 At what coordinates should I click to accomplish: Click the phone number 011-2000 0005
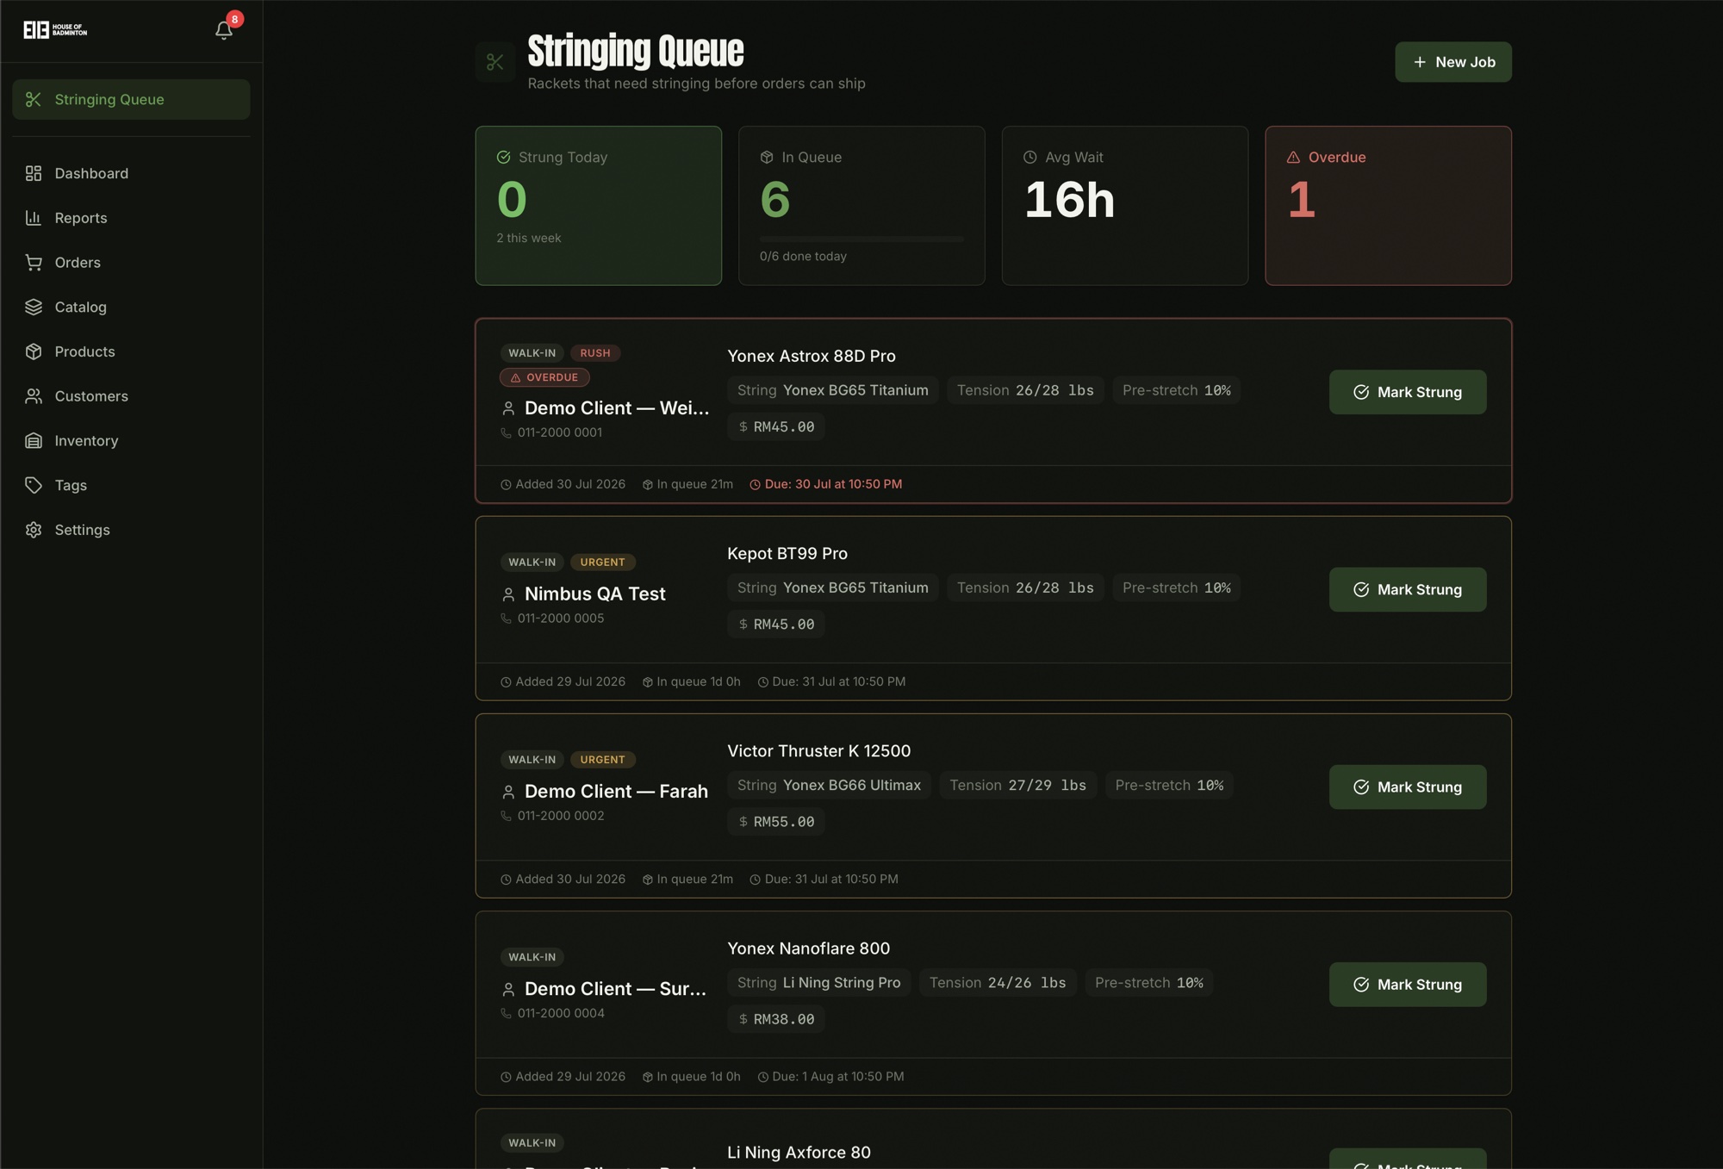tap(561, 619)
